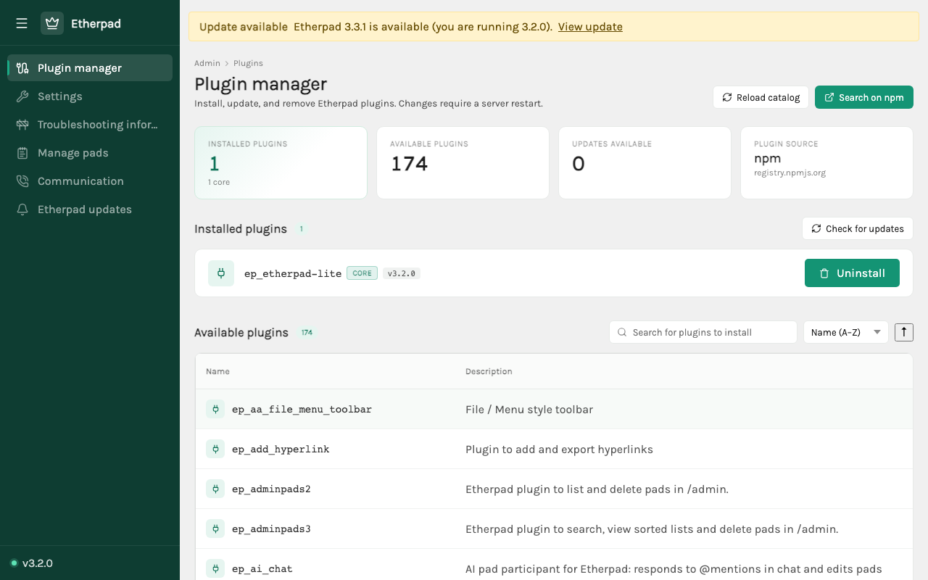Click the magnifier icon in plugin search

(622, 332)
